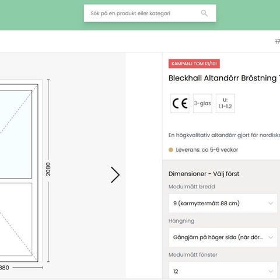
Task: Open the Modulmått fönster dropdown
Action: click(223, 271)
